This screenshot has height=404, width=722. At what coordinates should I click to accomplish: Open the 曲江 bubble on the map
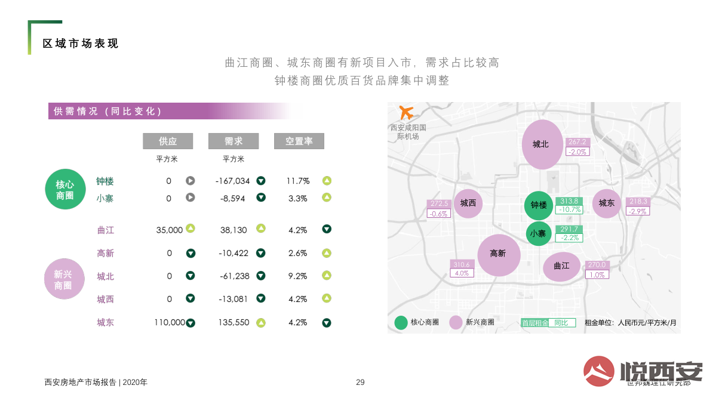point(562,266)
